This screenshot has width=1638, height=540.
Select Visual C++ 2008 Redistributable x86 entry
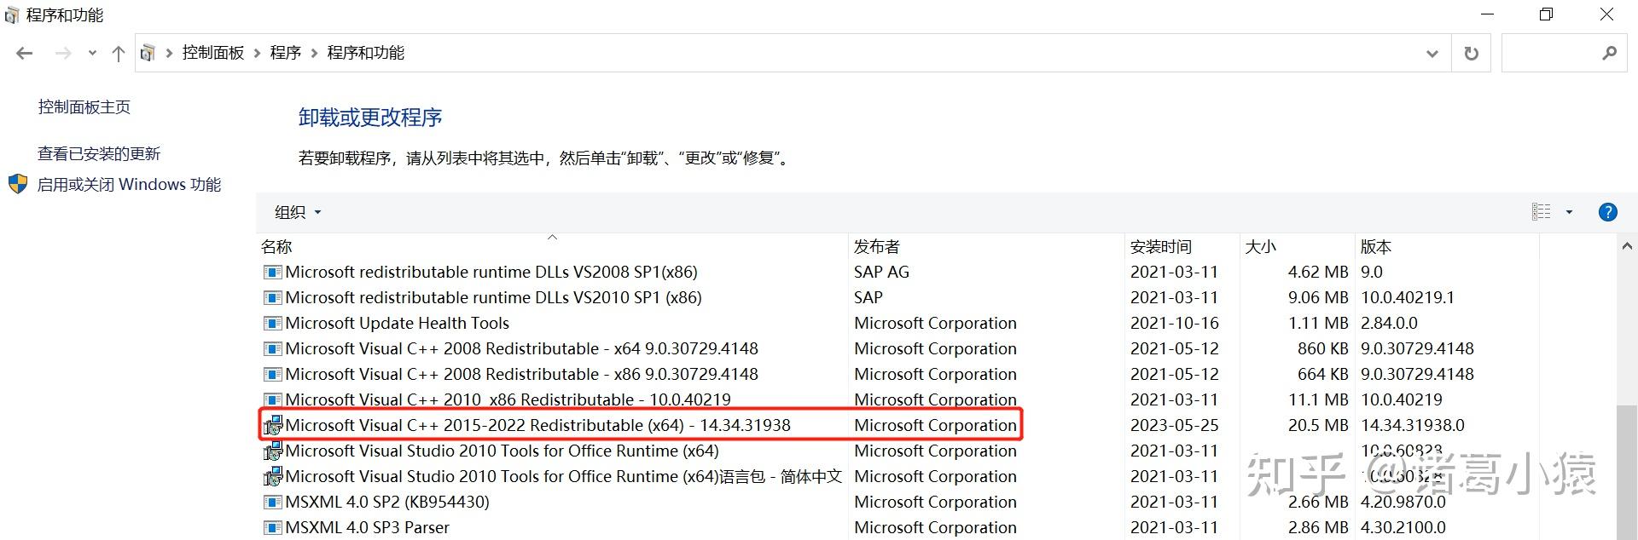point(521,375)
